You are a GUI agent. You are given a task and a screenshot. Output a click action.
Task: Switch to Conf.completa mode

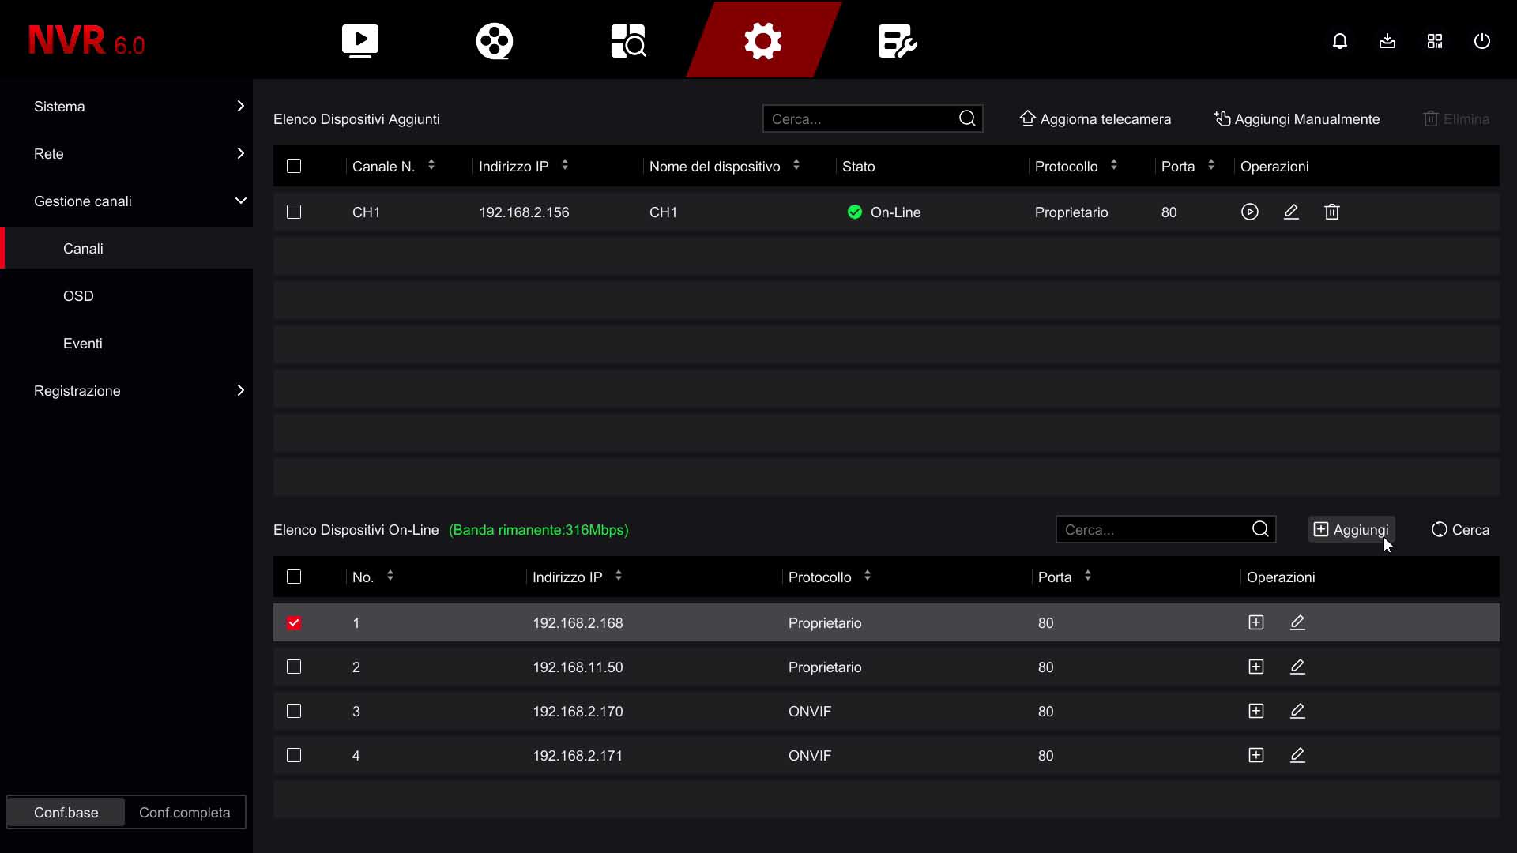[x=184, y=813]
